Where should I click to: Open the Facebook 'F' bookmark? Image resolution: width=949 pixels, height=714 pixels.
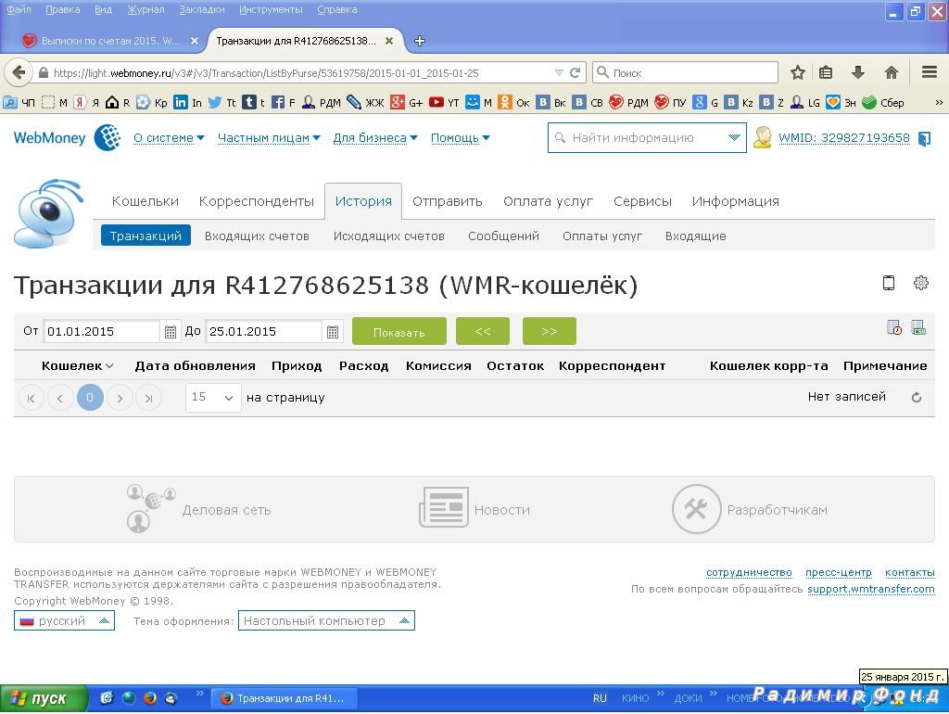pos(284,102)
